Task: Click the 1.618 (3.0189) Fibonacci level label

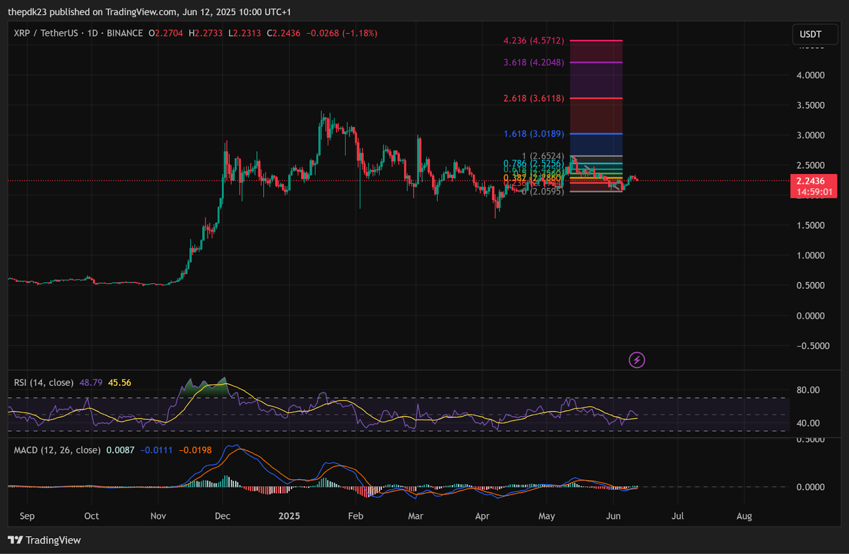Action: click(x=534, y=134)
